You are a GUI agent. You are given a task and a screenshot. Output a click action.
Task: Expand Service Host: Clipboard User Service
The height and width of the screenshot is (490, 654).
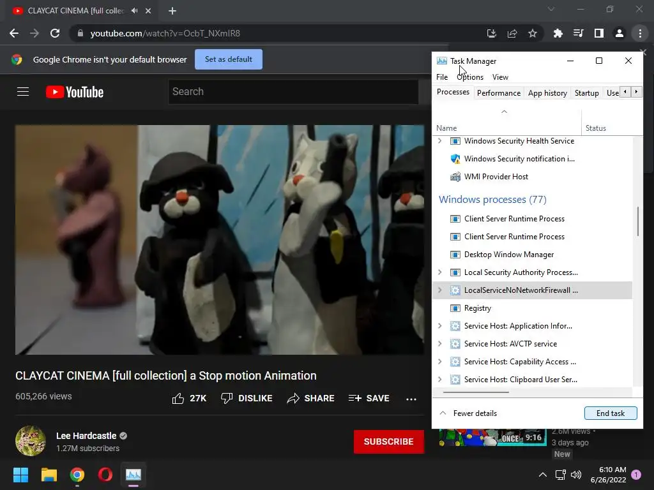point(439,380)
